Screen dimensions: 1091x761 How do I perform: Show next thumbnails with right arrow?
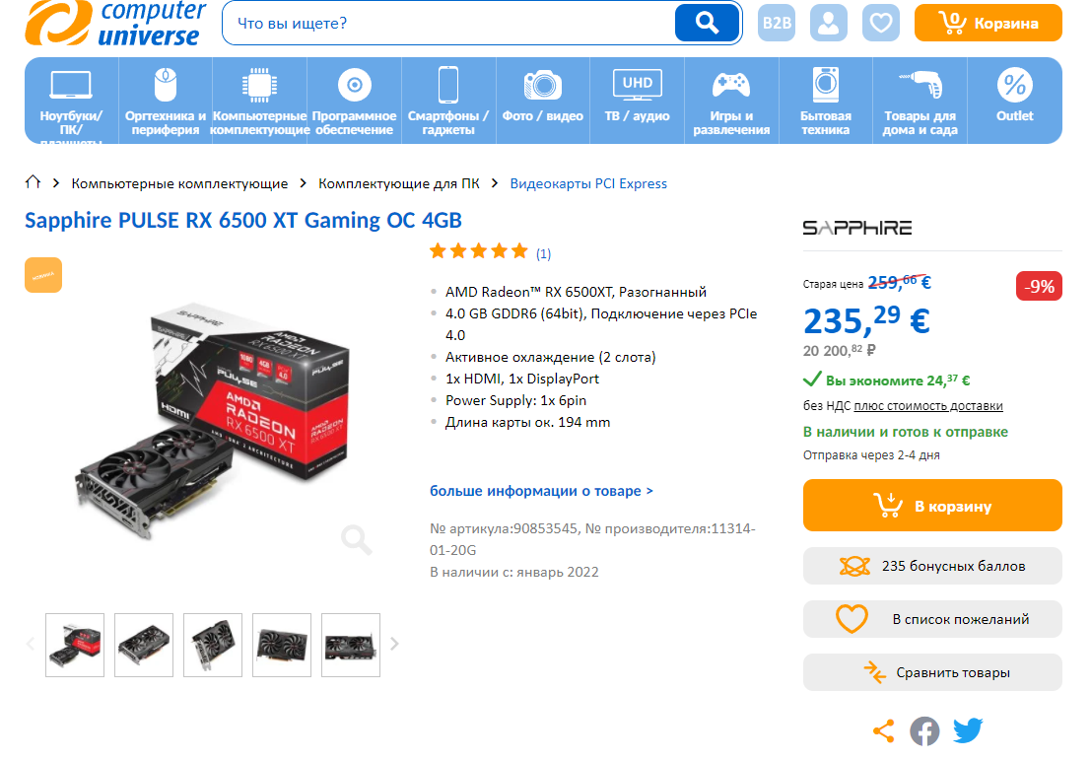394,644
